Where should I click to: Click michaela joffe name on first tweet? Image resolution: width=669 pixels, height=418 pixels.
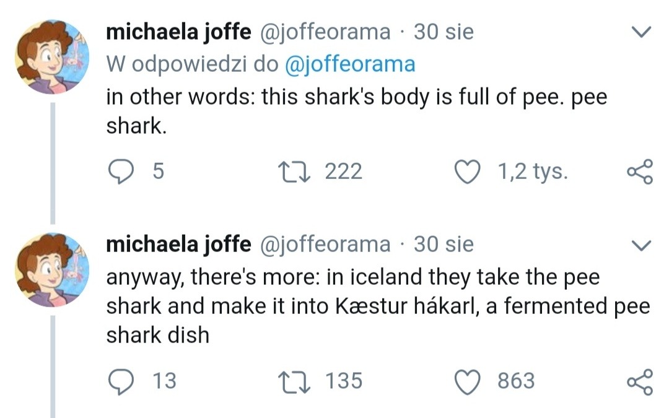pyautogui.click(x=178, y=32)
